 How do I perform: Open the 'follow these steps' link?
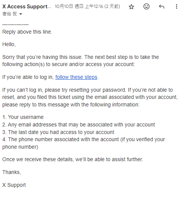(76, 77)
